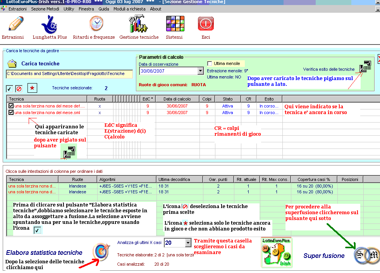Click the Colpi column header

pyautogui.click(x=207, y=99)
